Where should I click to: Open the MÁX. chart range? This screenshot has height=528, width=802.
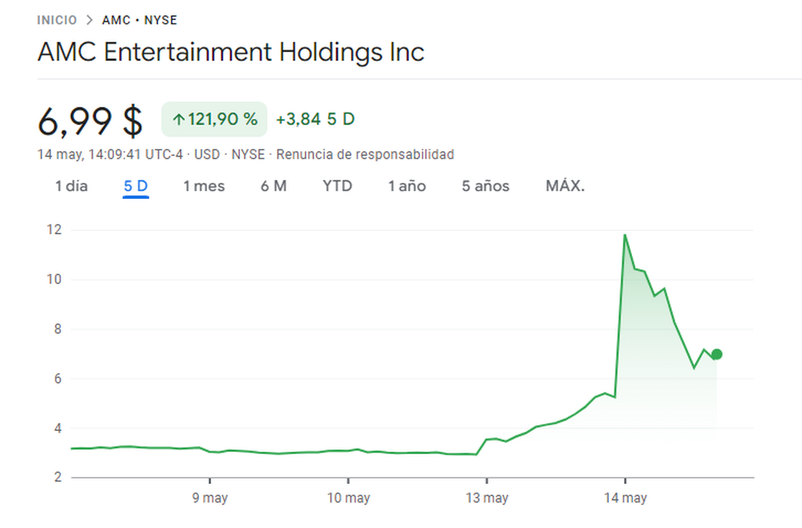tap(565, 185)
